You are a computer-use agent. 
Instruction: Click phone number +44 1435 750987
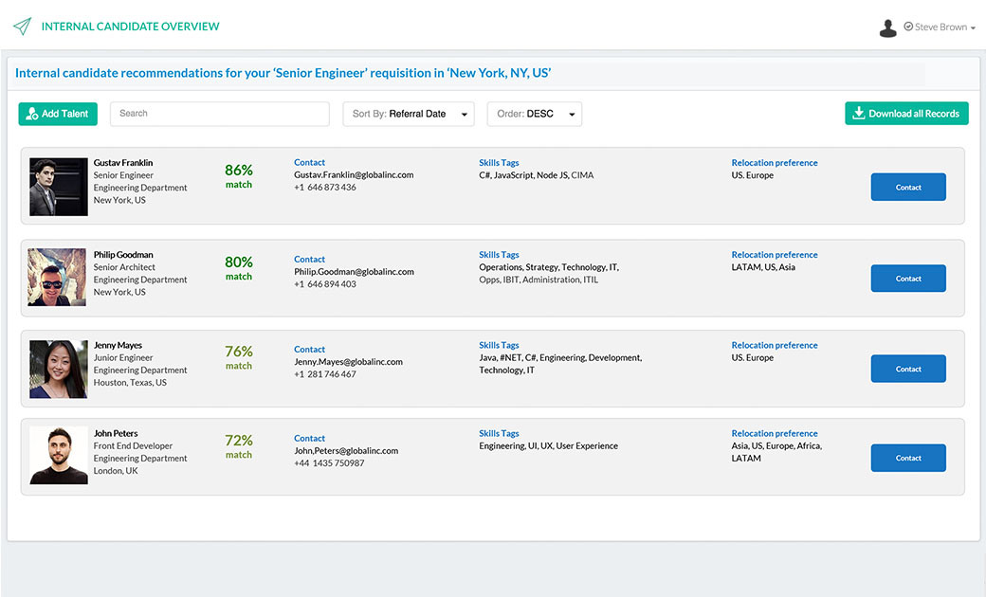click(x=329, y=463)
